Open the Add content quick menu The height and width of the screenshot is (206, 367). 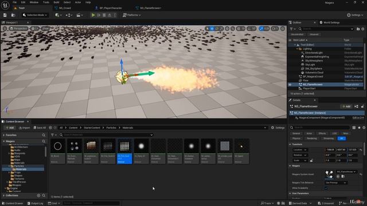pyautogui.click(x=58, y=15)
